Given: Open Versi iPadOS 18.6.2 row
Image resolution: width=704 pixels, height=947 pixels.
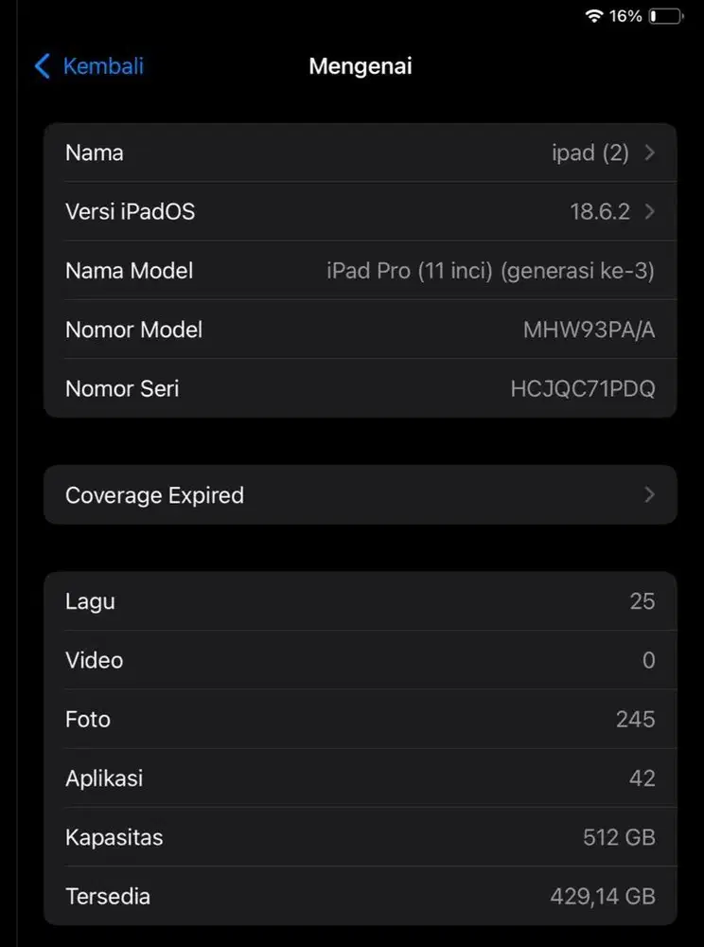Looking at the screenshot, I should [x=360, y=211].
